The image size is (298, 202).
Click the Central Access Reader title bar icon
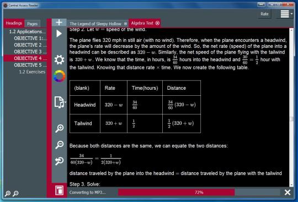click(6, 6)
